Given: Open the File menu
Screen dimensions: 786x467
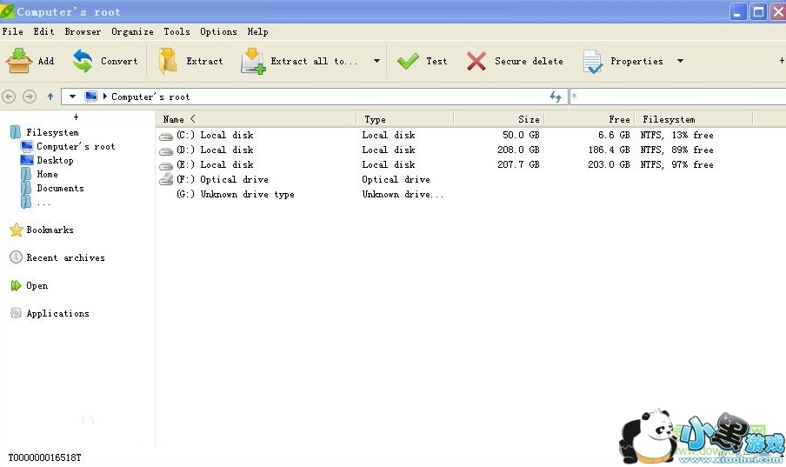Looking at the screenshot, I should [x=12, y=31].
